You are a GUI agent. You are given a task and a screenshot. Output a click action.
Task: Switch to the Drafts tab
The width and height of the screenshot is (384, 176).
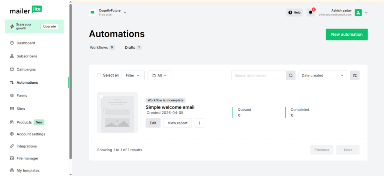click(x=133, y=48)
